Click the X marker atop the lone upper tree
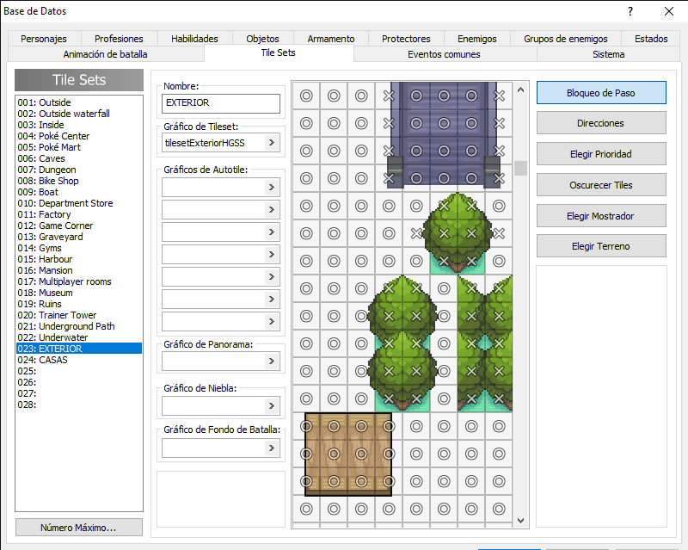 444,206
